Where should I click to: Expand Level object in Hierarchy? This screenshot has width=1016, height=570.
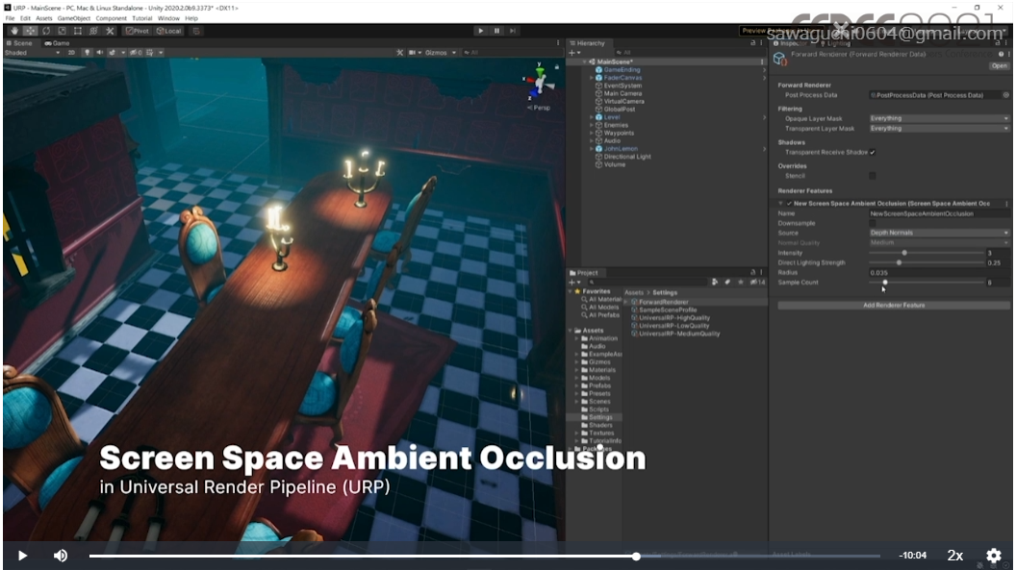[591, 117]
